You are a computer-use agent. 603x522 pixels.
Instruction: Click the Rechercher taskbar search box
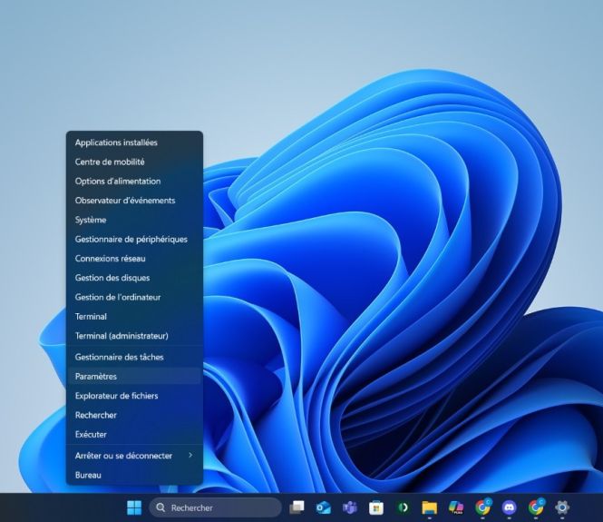(x=216, y=507)
